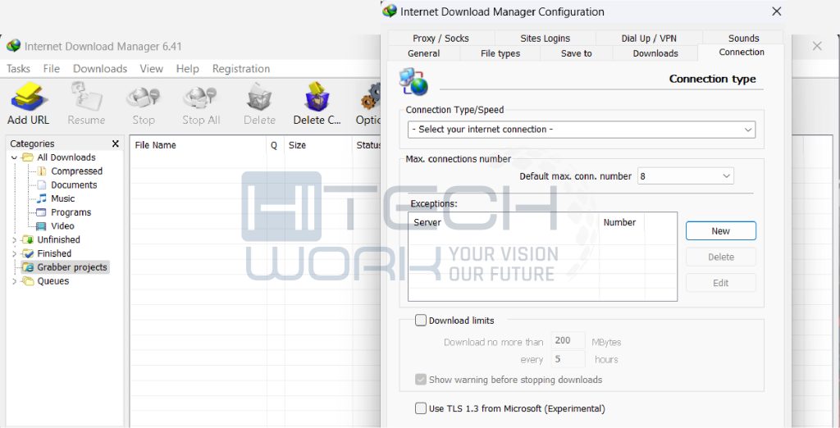Click the Stop All toolbar icon
The width and height of the screenshot is (840, 428).
tap(200, 98)
